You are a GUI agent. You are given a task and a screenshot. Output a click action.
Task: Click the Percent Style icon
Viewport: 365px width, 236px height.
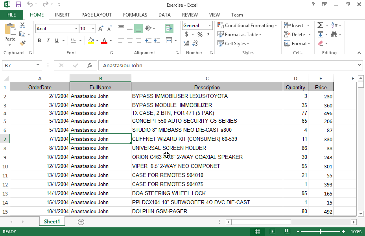tap(200, 35)
